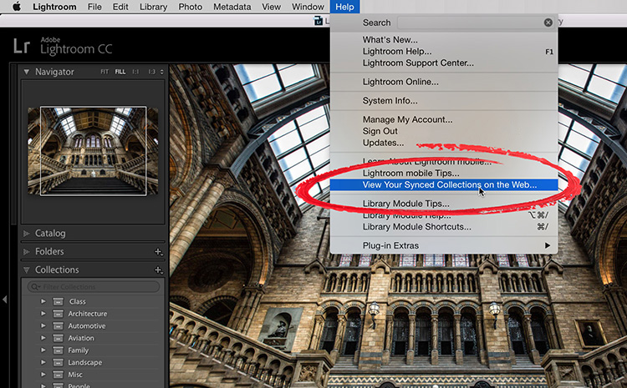
Task: Open the Metadata menu
Action: point(232,7)
